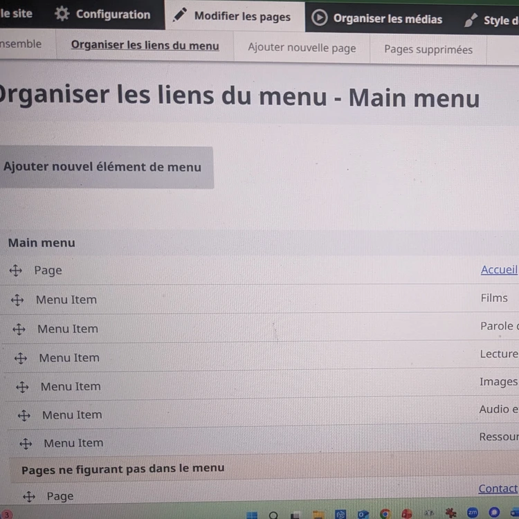The image size is (519, 519).
Task: Click the pencil icon of Modifier les pages
Action: [x=180, y=16]
